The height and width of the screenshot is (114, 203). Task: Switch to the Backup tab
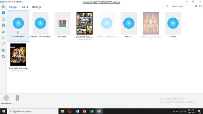[x=36, y=7]
